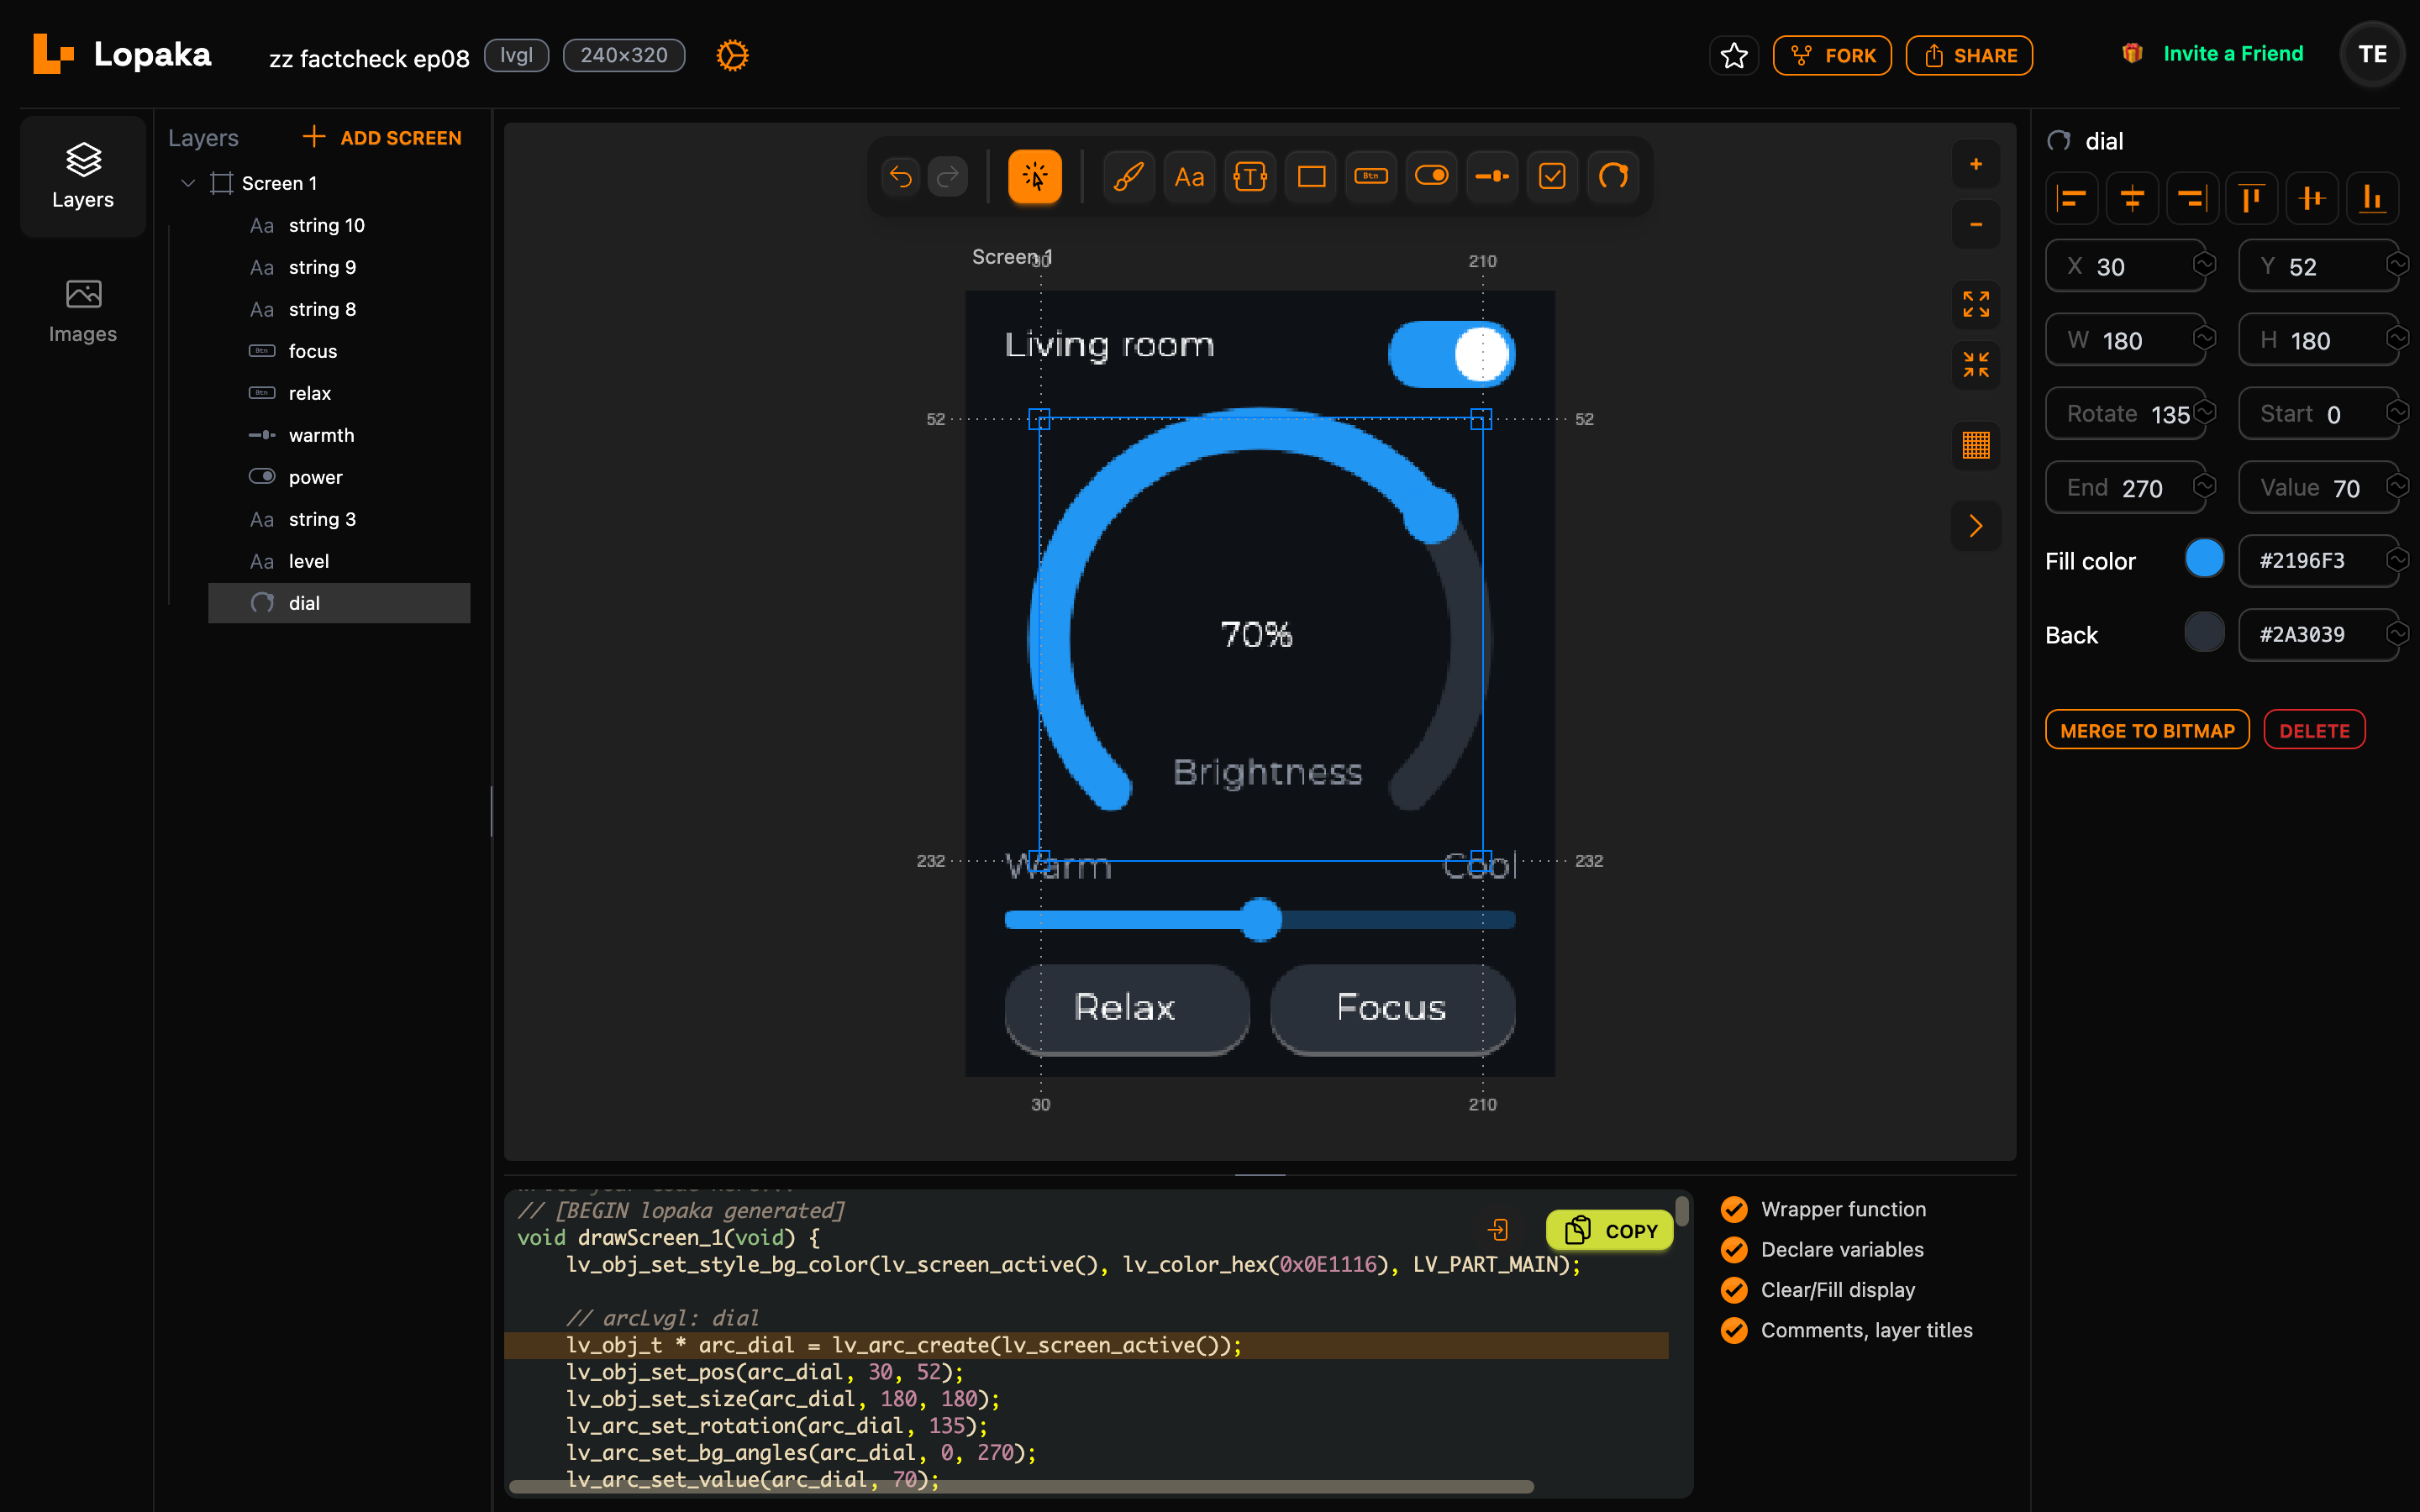Select the switch widget tool

point(1431,177)
